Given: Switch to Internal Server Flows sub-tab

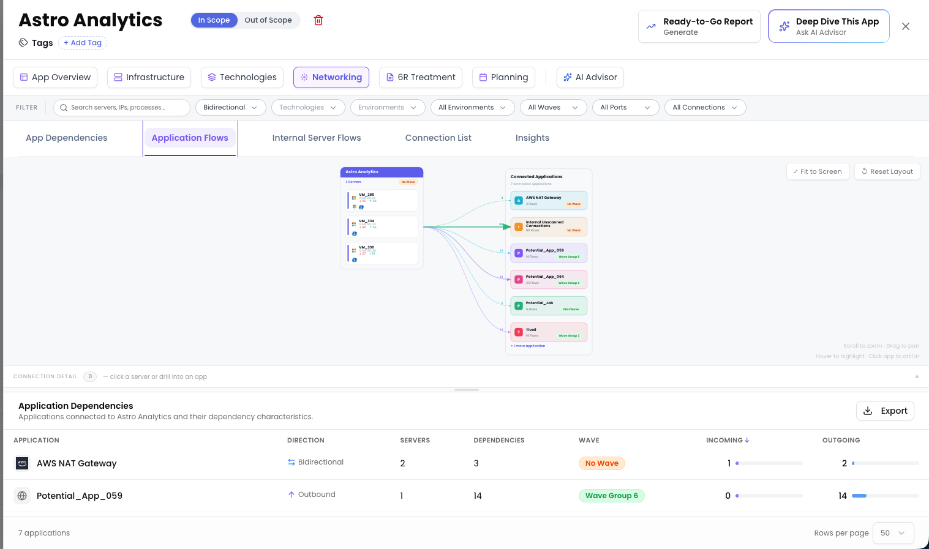Looking at the screenshot, I should point(317,138).
